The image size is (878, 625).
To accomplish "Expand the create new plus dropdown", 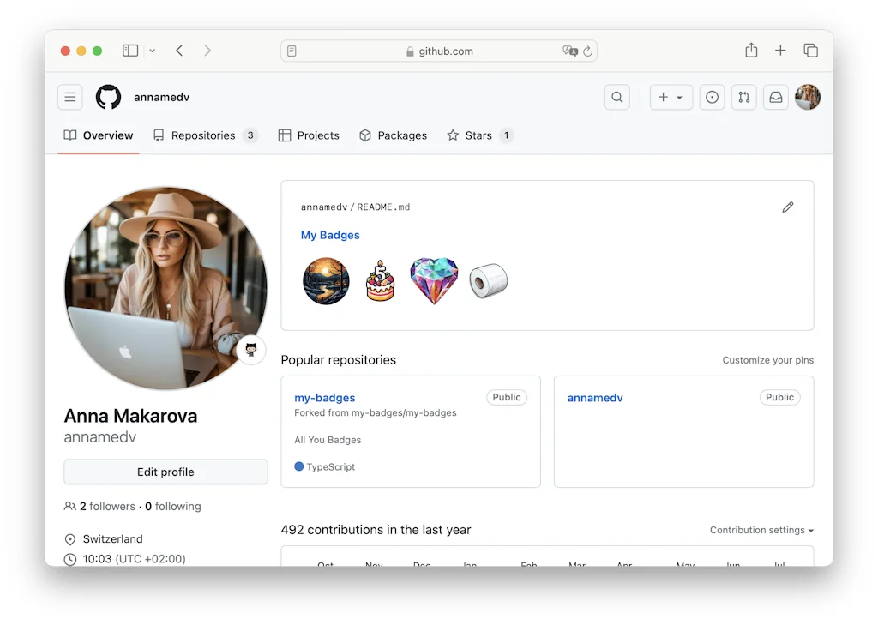I will pos(671,98).
